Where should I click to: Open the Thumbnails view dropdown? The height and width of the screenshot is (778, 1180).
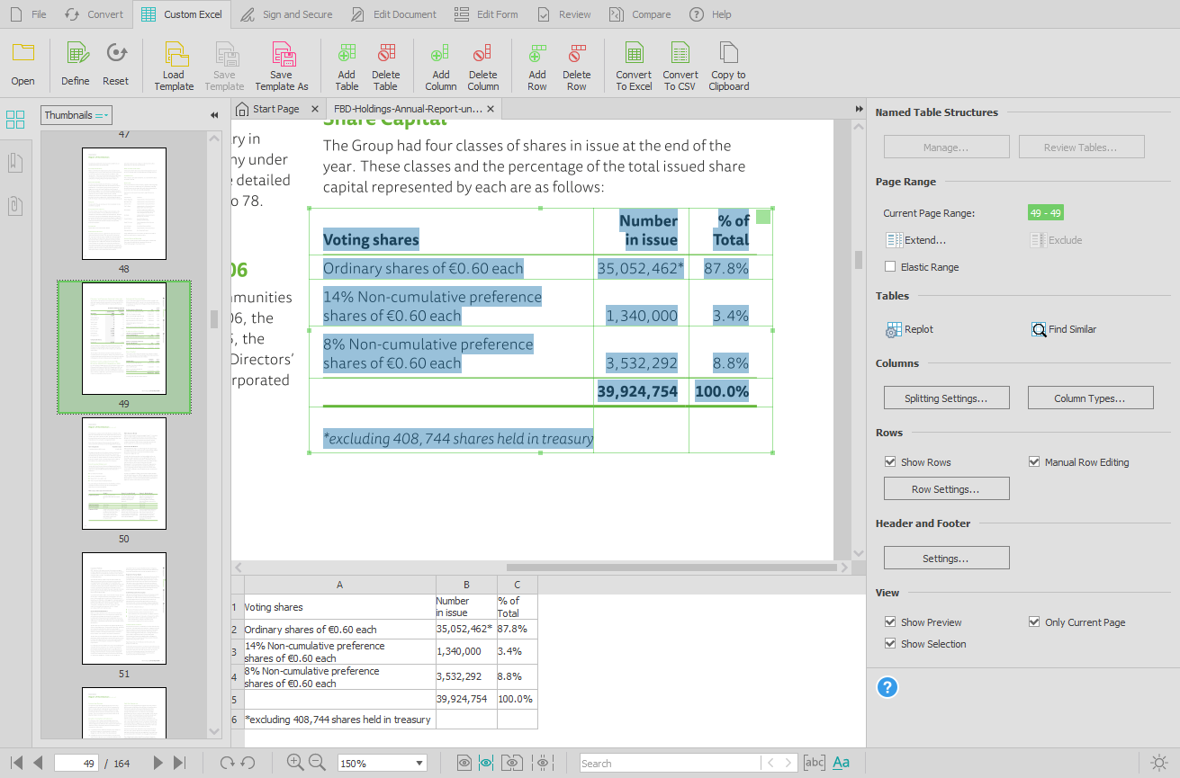(x=76, y=115)
